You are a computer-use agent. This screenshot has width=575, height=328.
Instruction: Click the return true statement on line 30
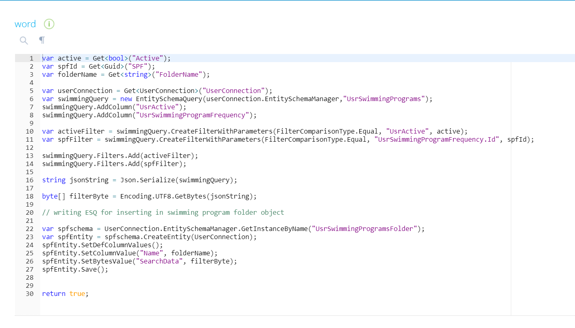click(x=65, y=293)
